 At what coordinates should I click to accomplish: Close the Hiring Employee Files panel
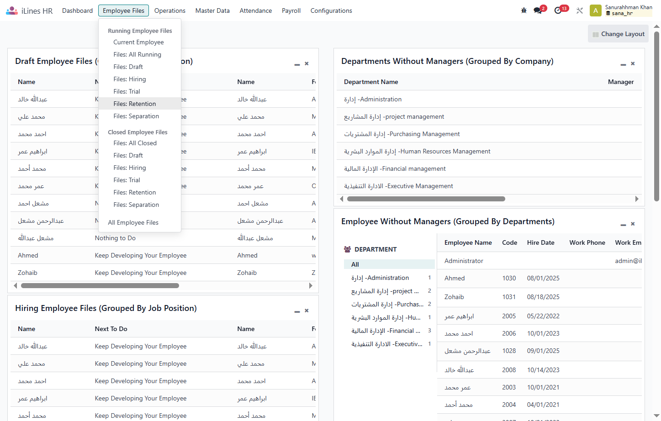(x=307, y=310)
